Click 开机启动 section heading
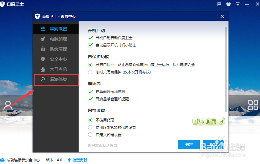 [96, 31]
